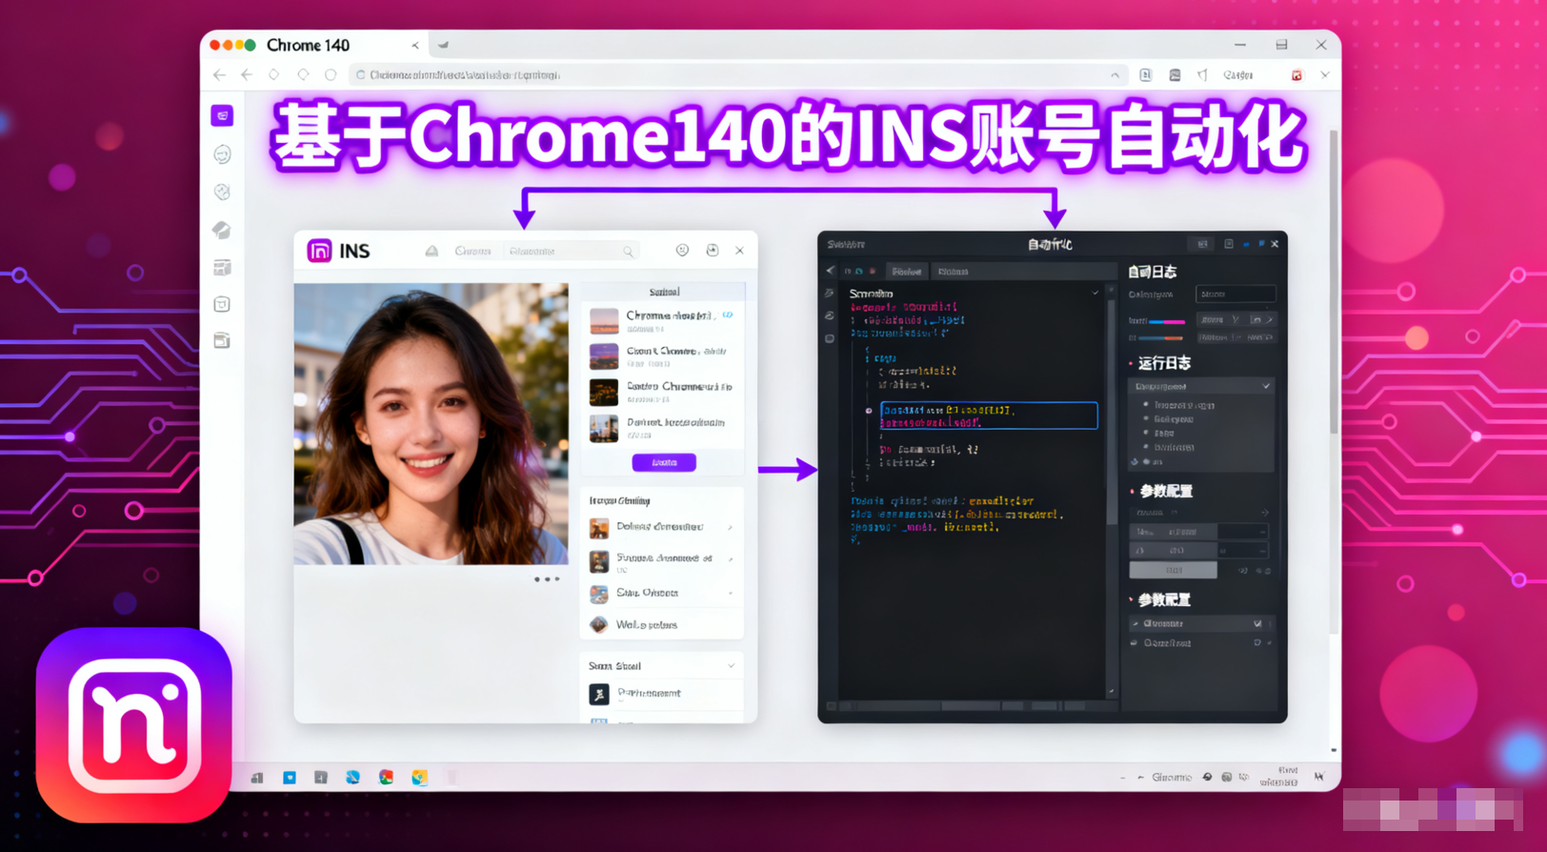Select the highlighted tab in the automation editor

tap(907, 272)
